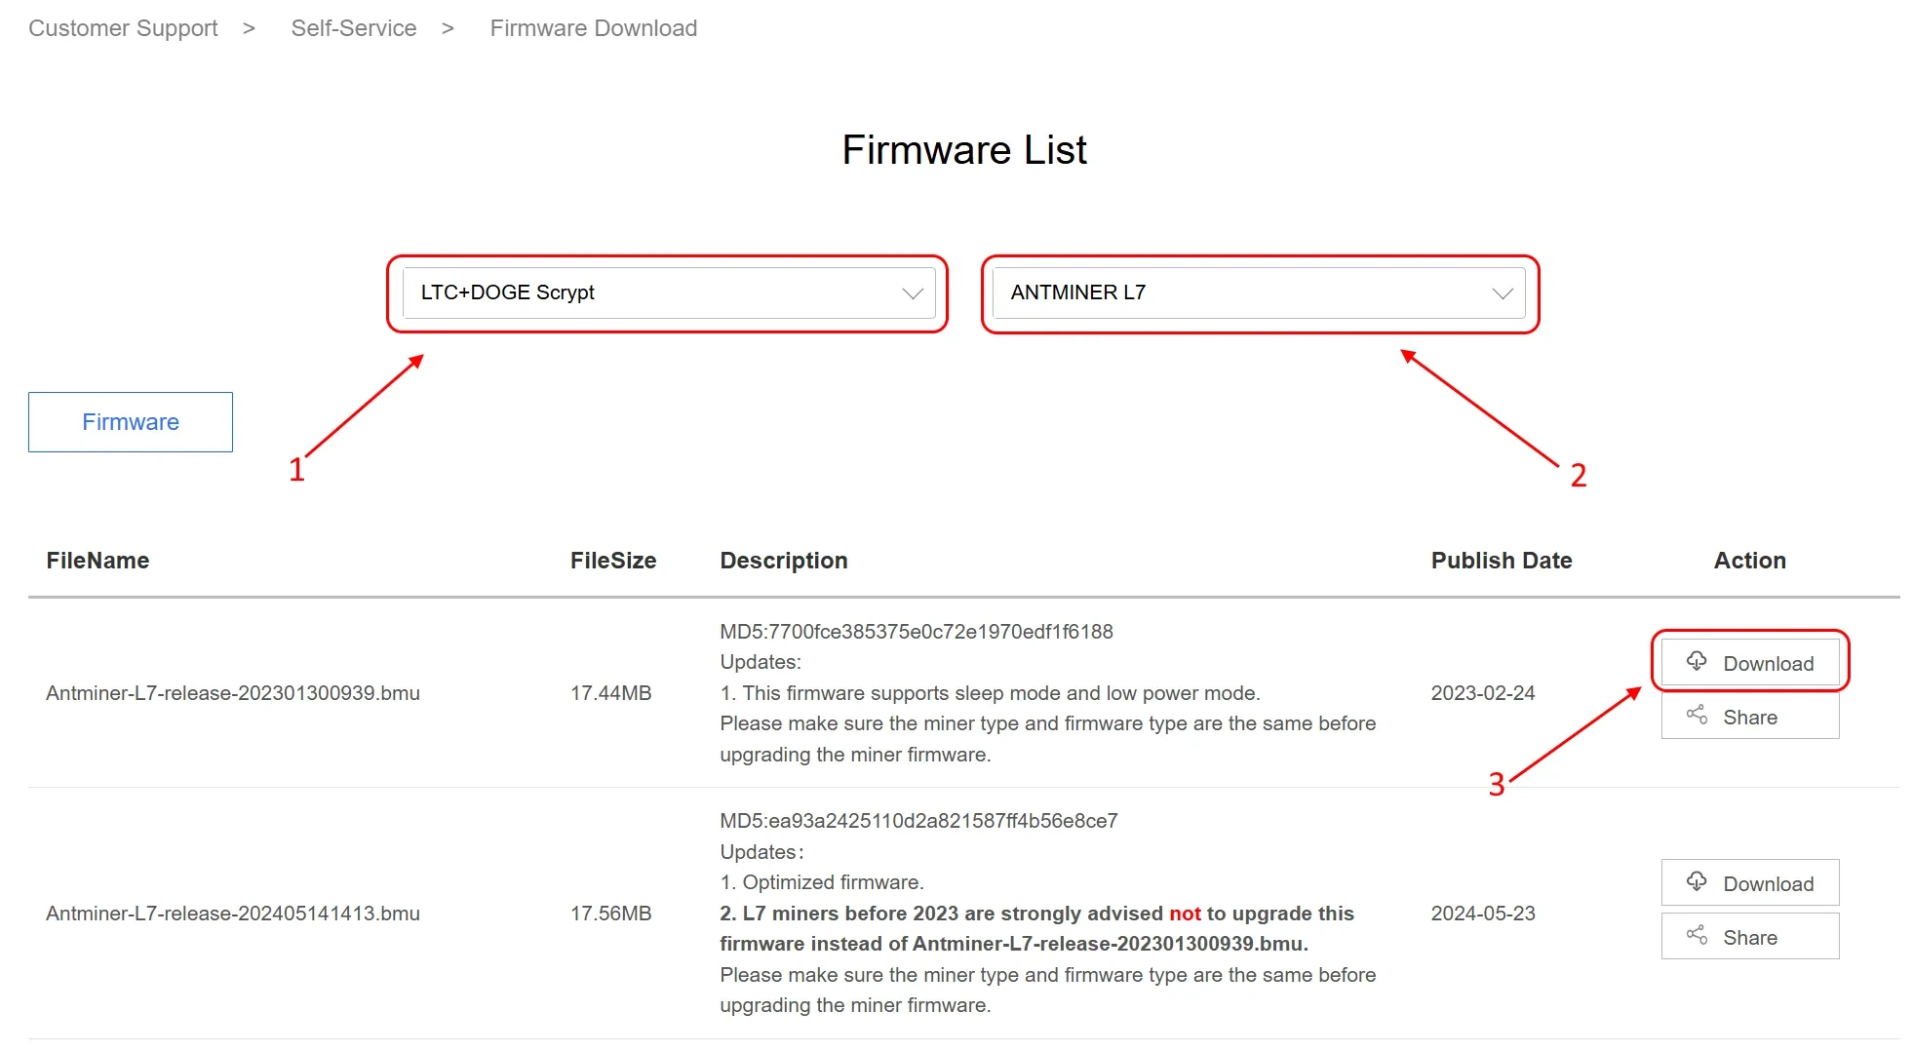The image size is (1913, 1051).
Task: Go to Customer Support breadcrumb
Action: tap(123, 28)
